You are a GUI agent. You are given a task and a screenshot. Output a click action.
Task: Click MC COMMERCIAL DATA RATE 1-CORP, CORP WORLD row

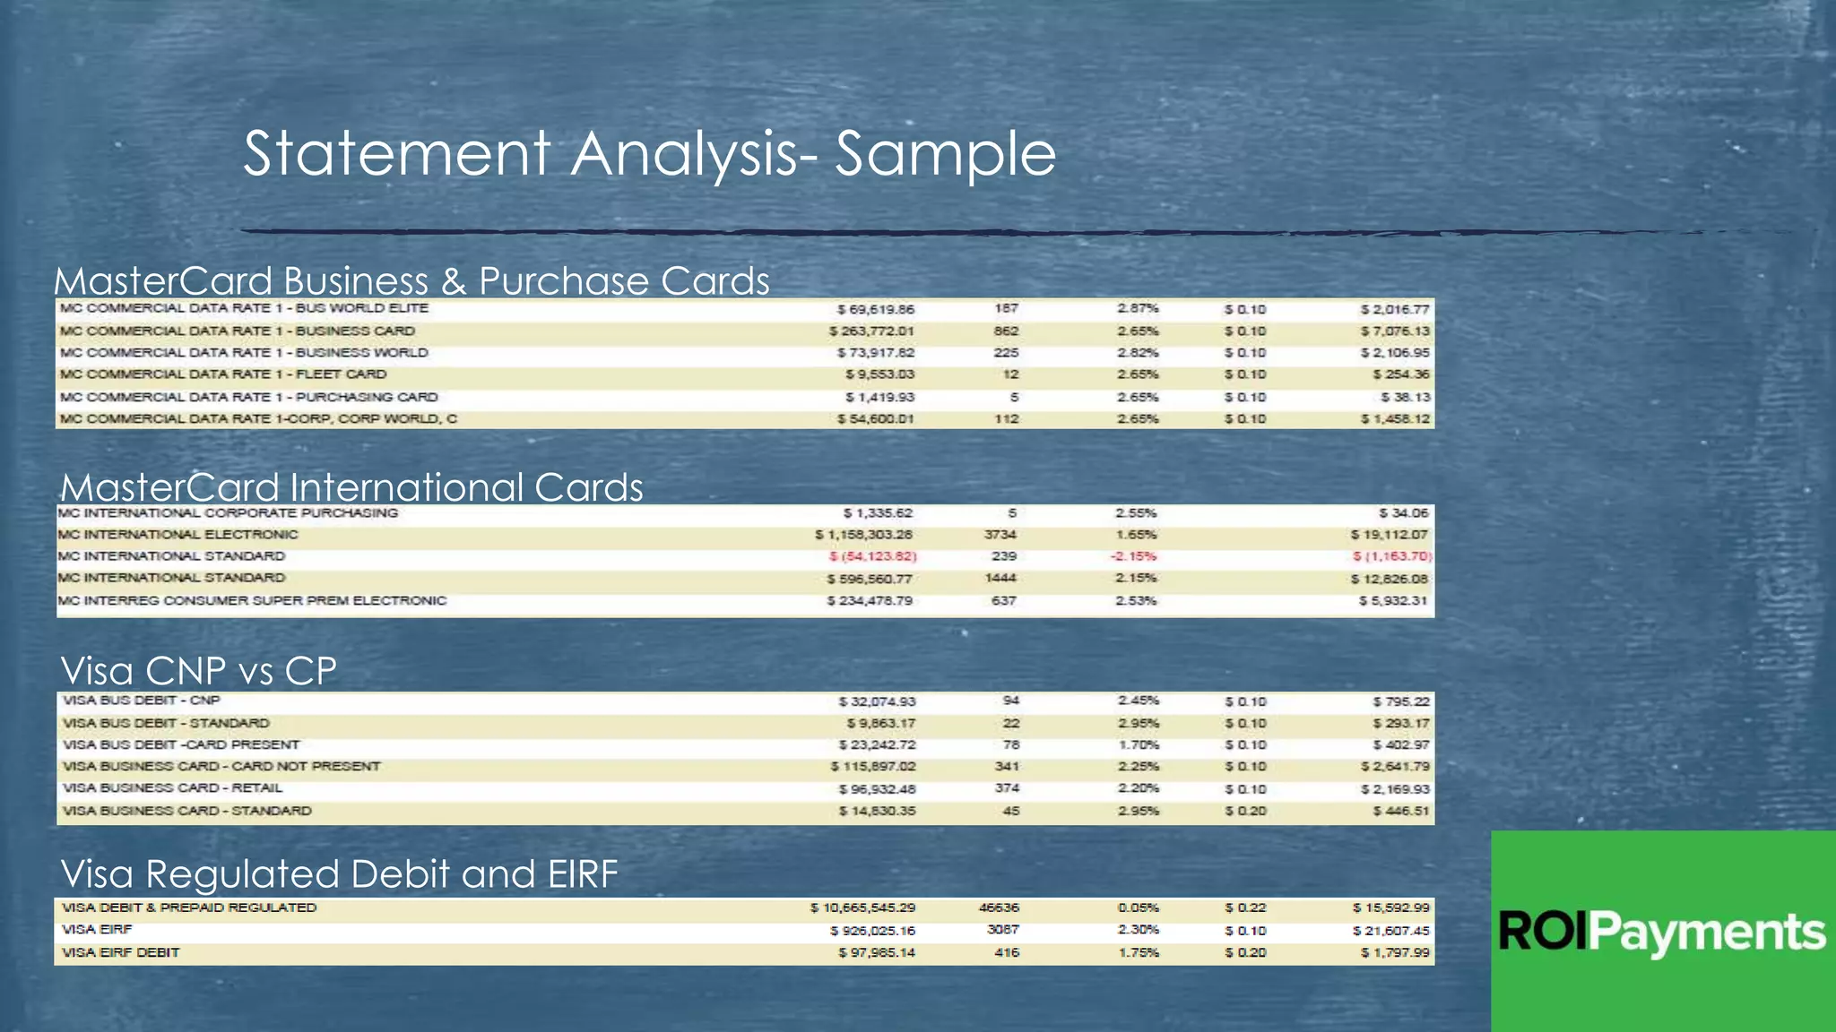point(745,418)
